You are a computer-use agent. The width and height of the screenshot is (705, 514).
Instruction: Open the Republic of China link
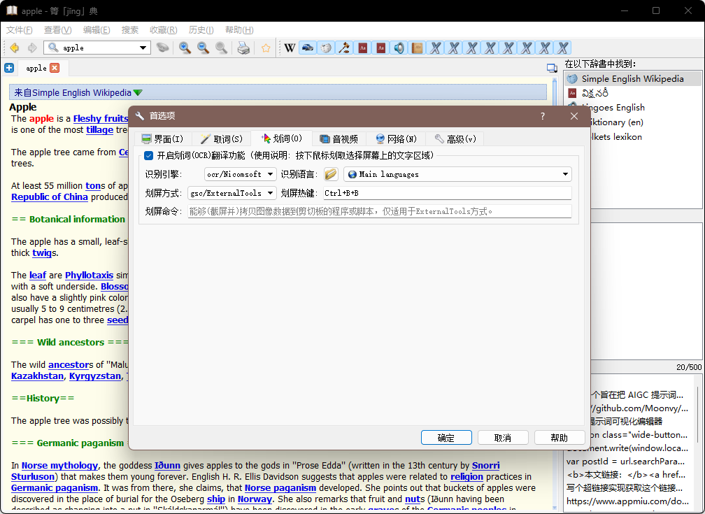coord(50,197)
